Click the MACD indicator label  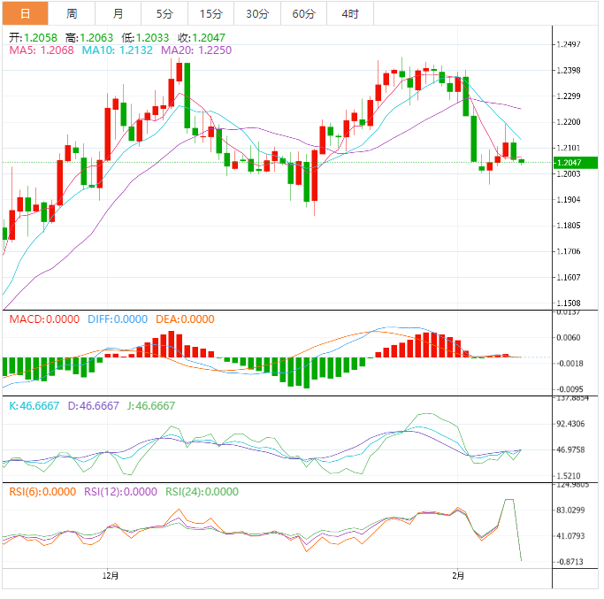[x=44, y=319]
